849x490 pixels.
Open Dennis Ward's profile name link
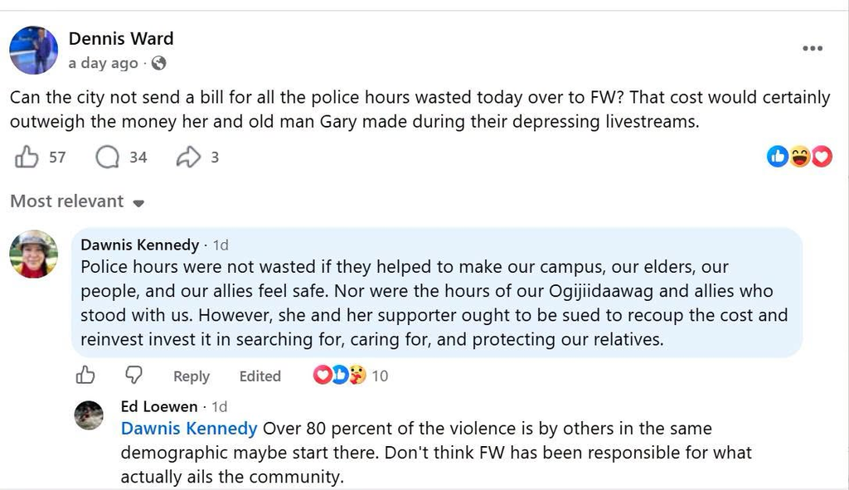[x=121, y=38]
